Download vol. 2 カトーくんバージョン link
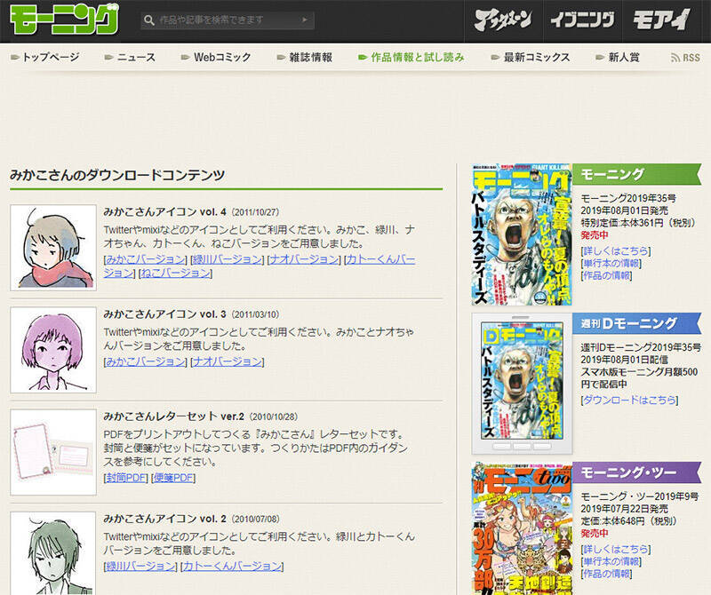 coord(233,567)
